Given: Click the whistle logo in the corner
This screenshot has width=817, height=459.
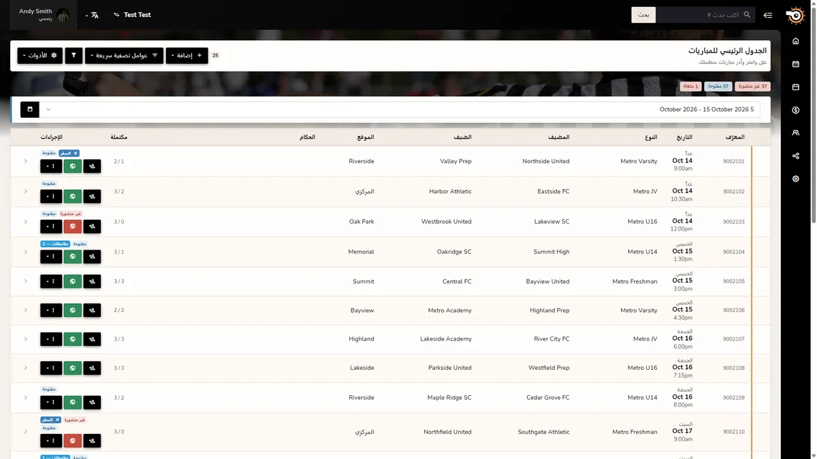Looking at the screenshot, I should click(795, 14).
